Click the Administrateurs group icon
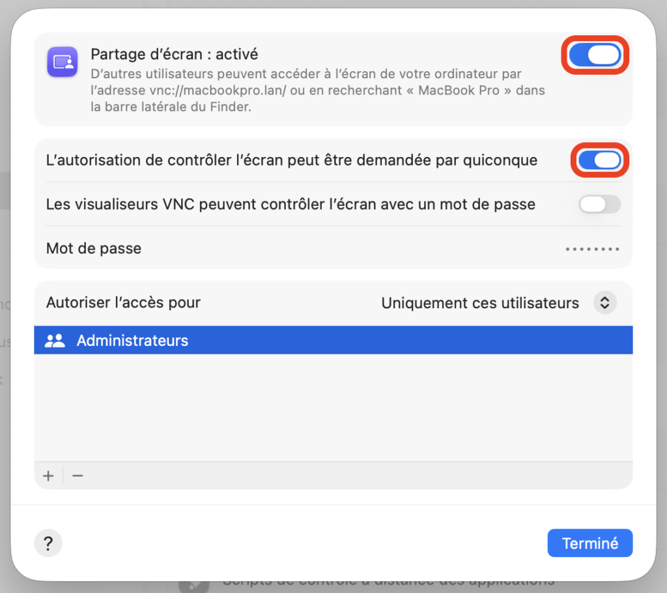The height and width of the screenshot is (593, 667). point(55,340)
